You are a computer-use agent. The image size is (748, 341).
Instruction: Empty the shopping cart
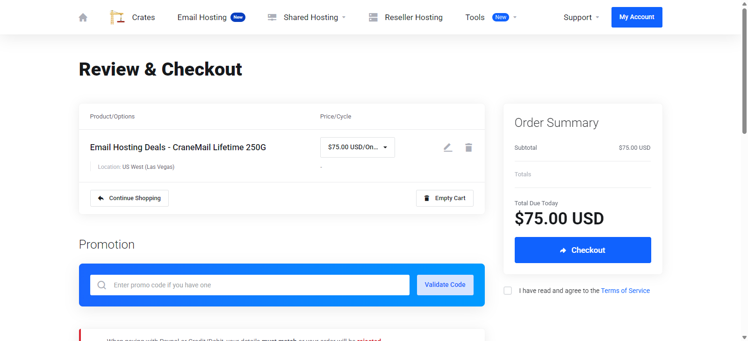pyautogui.click(x=445, y=198)
